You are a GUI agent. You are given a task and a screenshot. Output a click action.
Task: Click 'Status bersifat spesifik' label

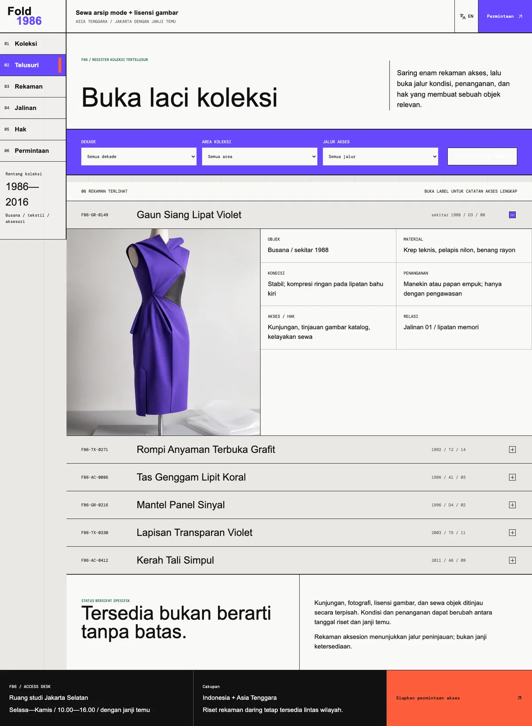(106, 601)
